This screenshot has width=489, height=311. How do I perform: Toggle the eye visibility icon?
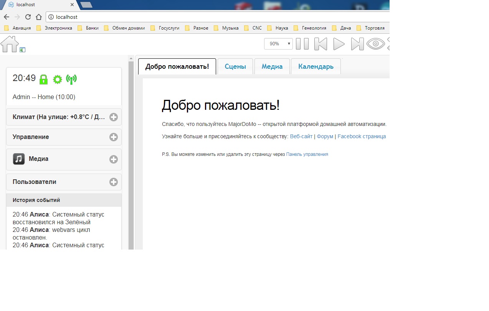pos(375,44)
